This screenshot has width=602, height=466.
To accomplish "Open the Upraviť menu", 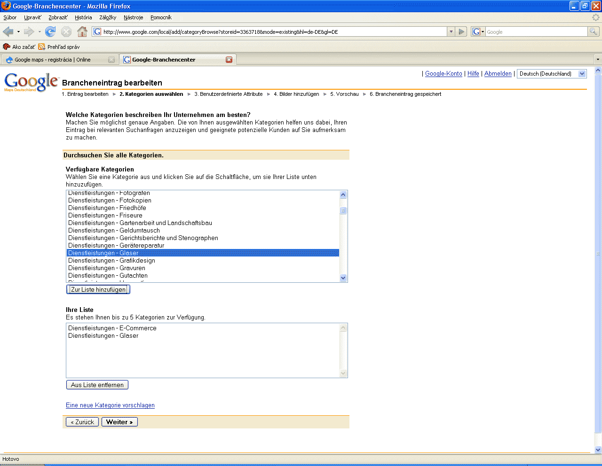I will (32, 17).
